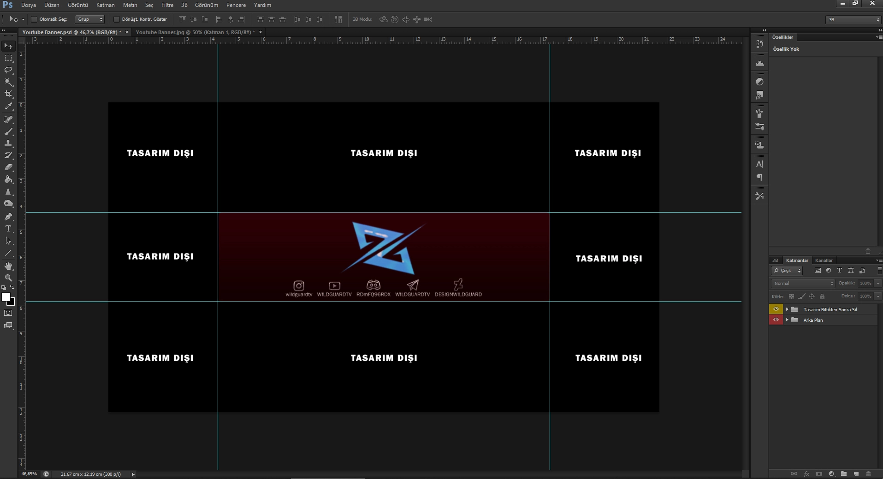Screen dimensions: 883x479
Task: Select the Paint Bucket tool
Action: point(8,179)
